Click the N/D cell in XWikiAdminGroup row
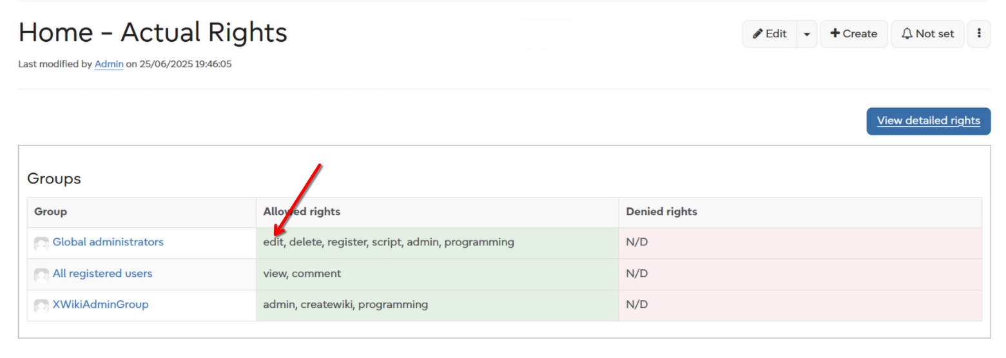This screenshot has height=358, width=1006. click(637, 305)
